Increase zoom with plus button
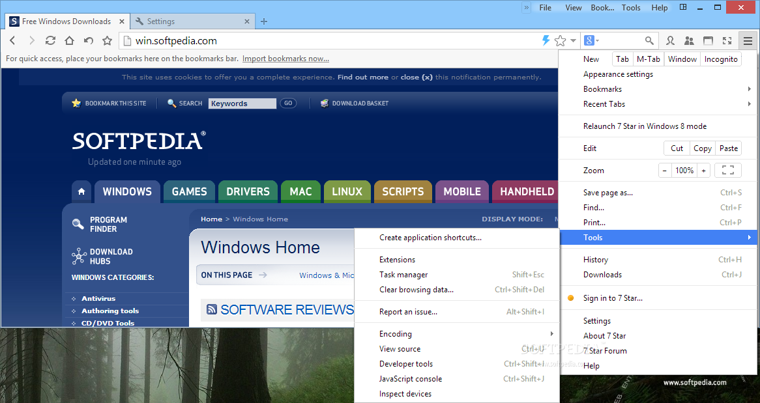The image size is (760, 403). pos(704,171)
